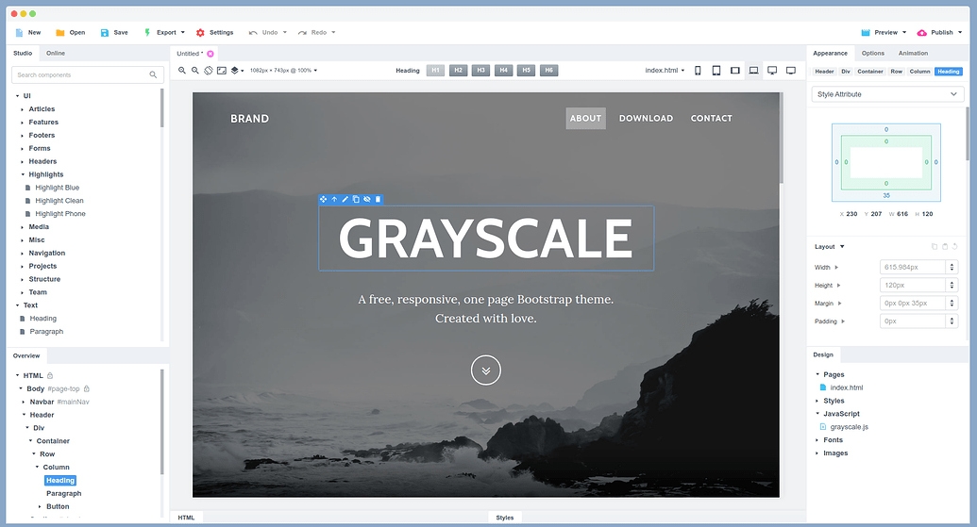The width and height of the screenshot is (977, 527).
Task: Switch to mobile phone preview size
Action: pos(698,71)
